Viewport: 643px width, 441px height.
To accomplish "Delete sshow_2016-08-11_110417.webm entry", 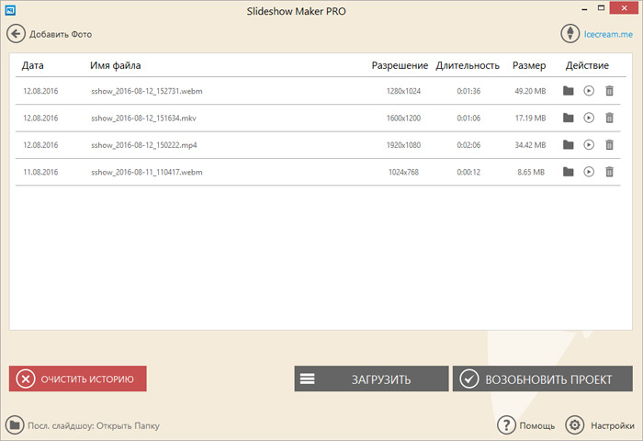I will (x=609, y=171).
